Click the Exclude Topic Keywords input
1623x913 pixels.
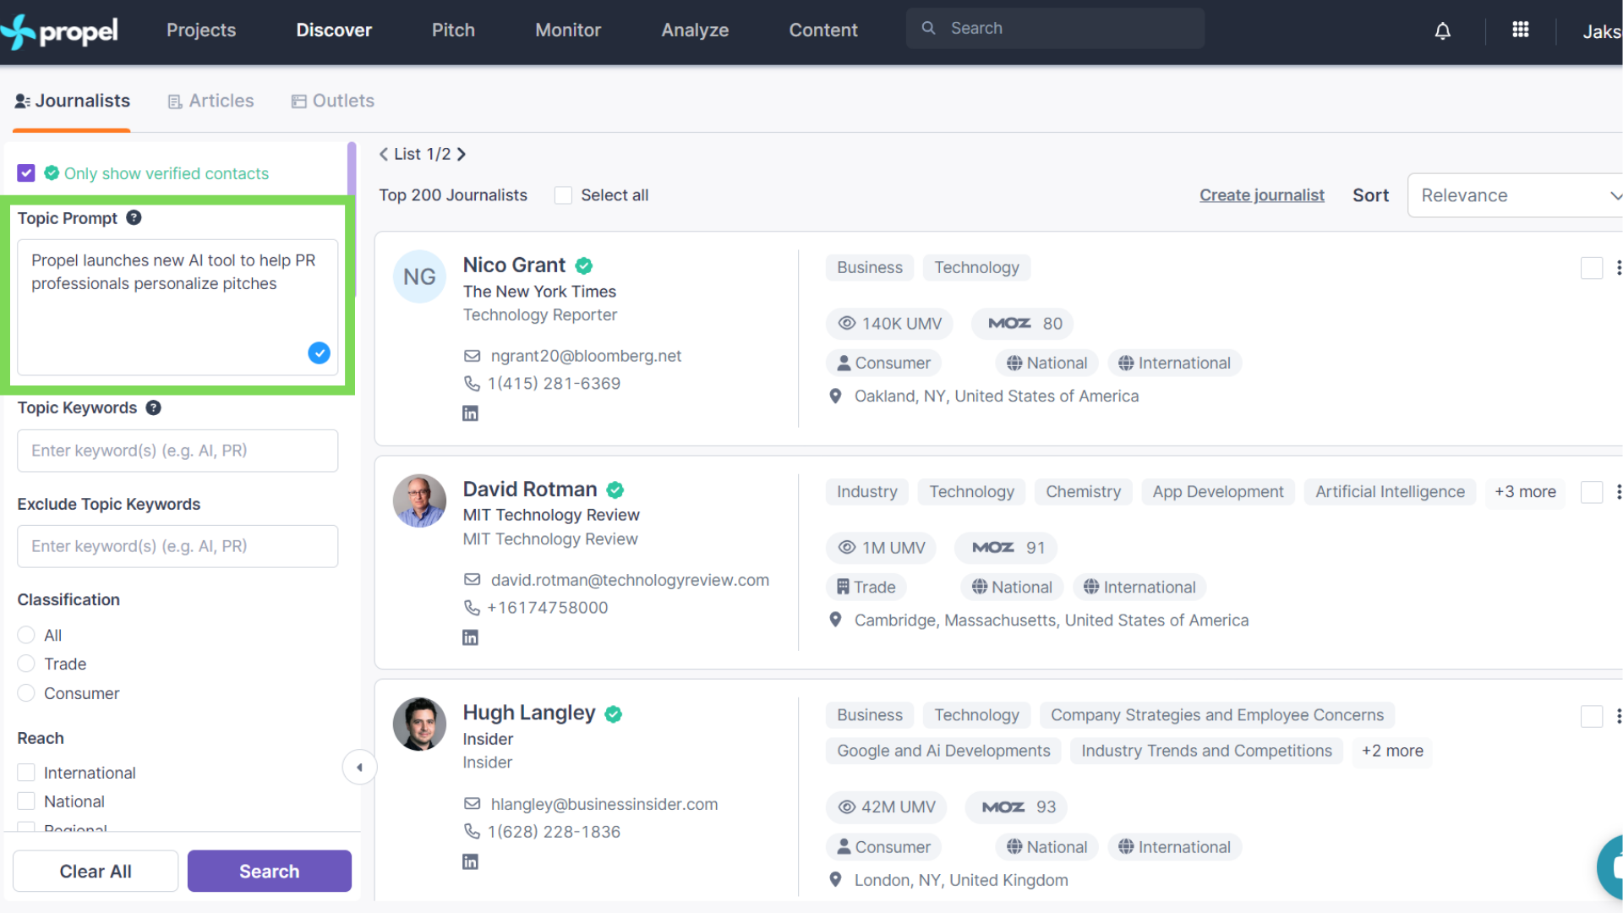[x=178, y=546]
